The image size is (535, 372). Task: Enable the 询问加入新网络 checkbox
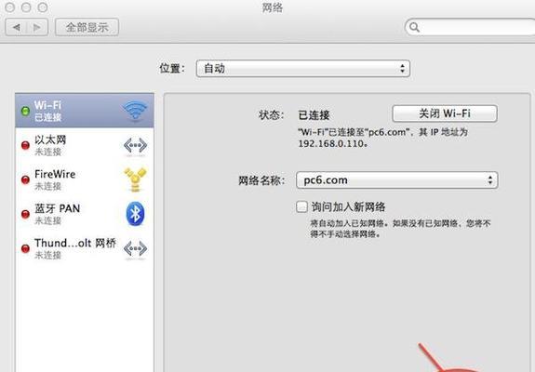301,206
